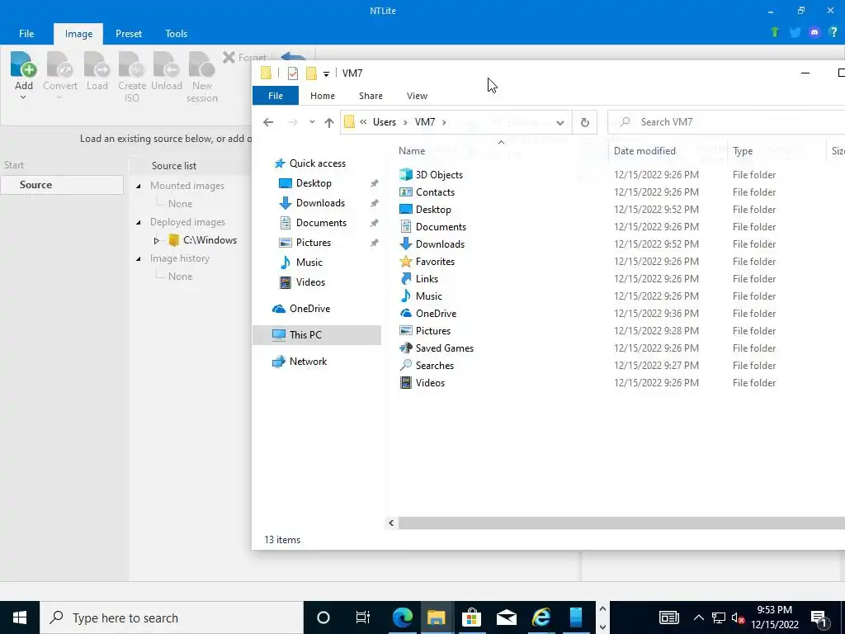Open the Customize Quick Access Toolbar dropdown

tap(326, 73)
